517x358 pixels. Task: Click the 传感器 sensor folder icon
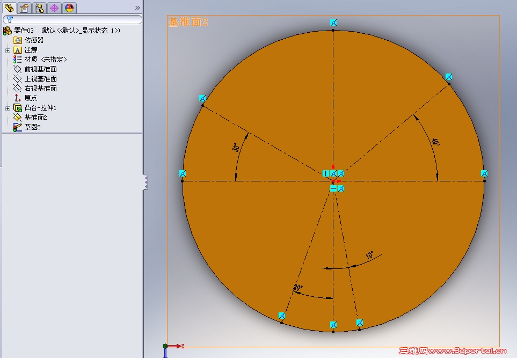click(18, 40)
